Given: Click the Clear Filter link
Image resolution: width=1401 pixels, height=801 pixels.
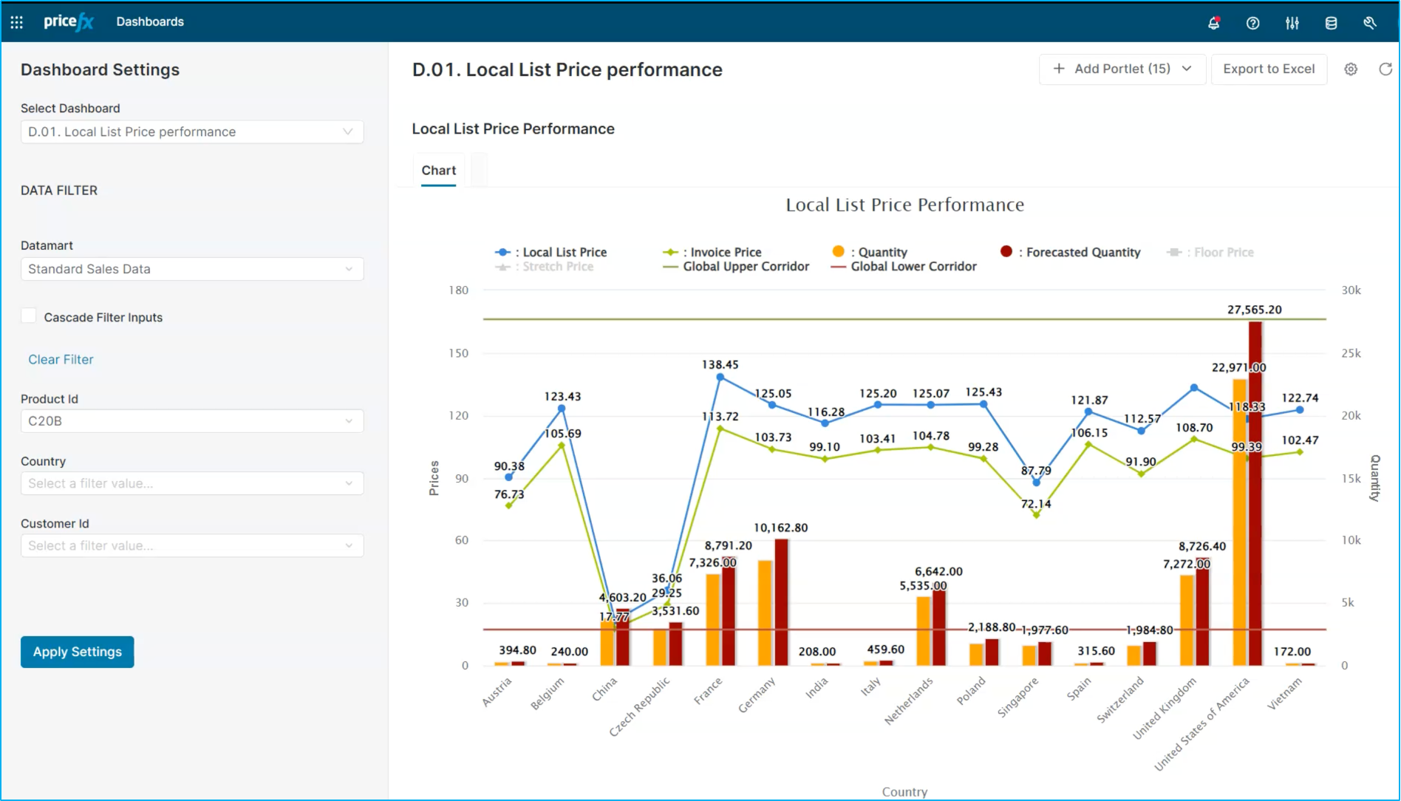Looking at the screenshot, I should point(61,359).
